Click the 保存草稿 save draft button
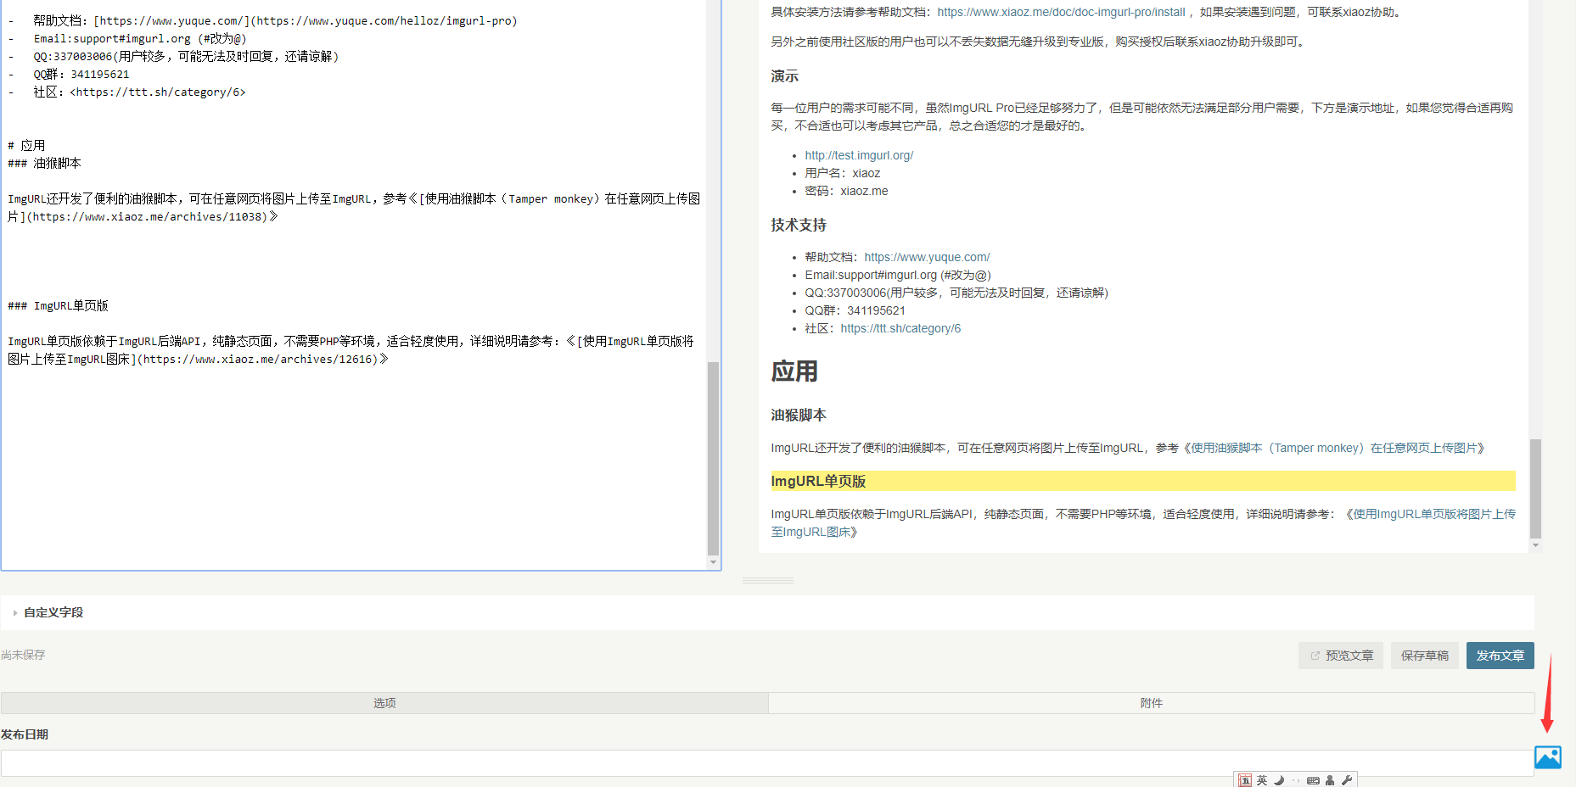Viewport: 1576px width, 787px height. 1424,656
